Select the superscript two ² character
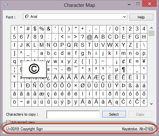 click(96, 69)
